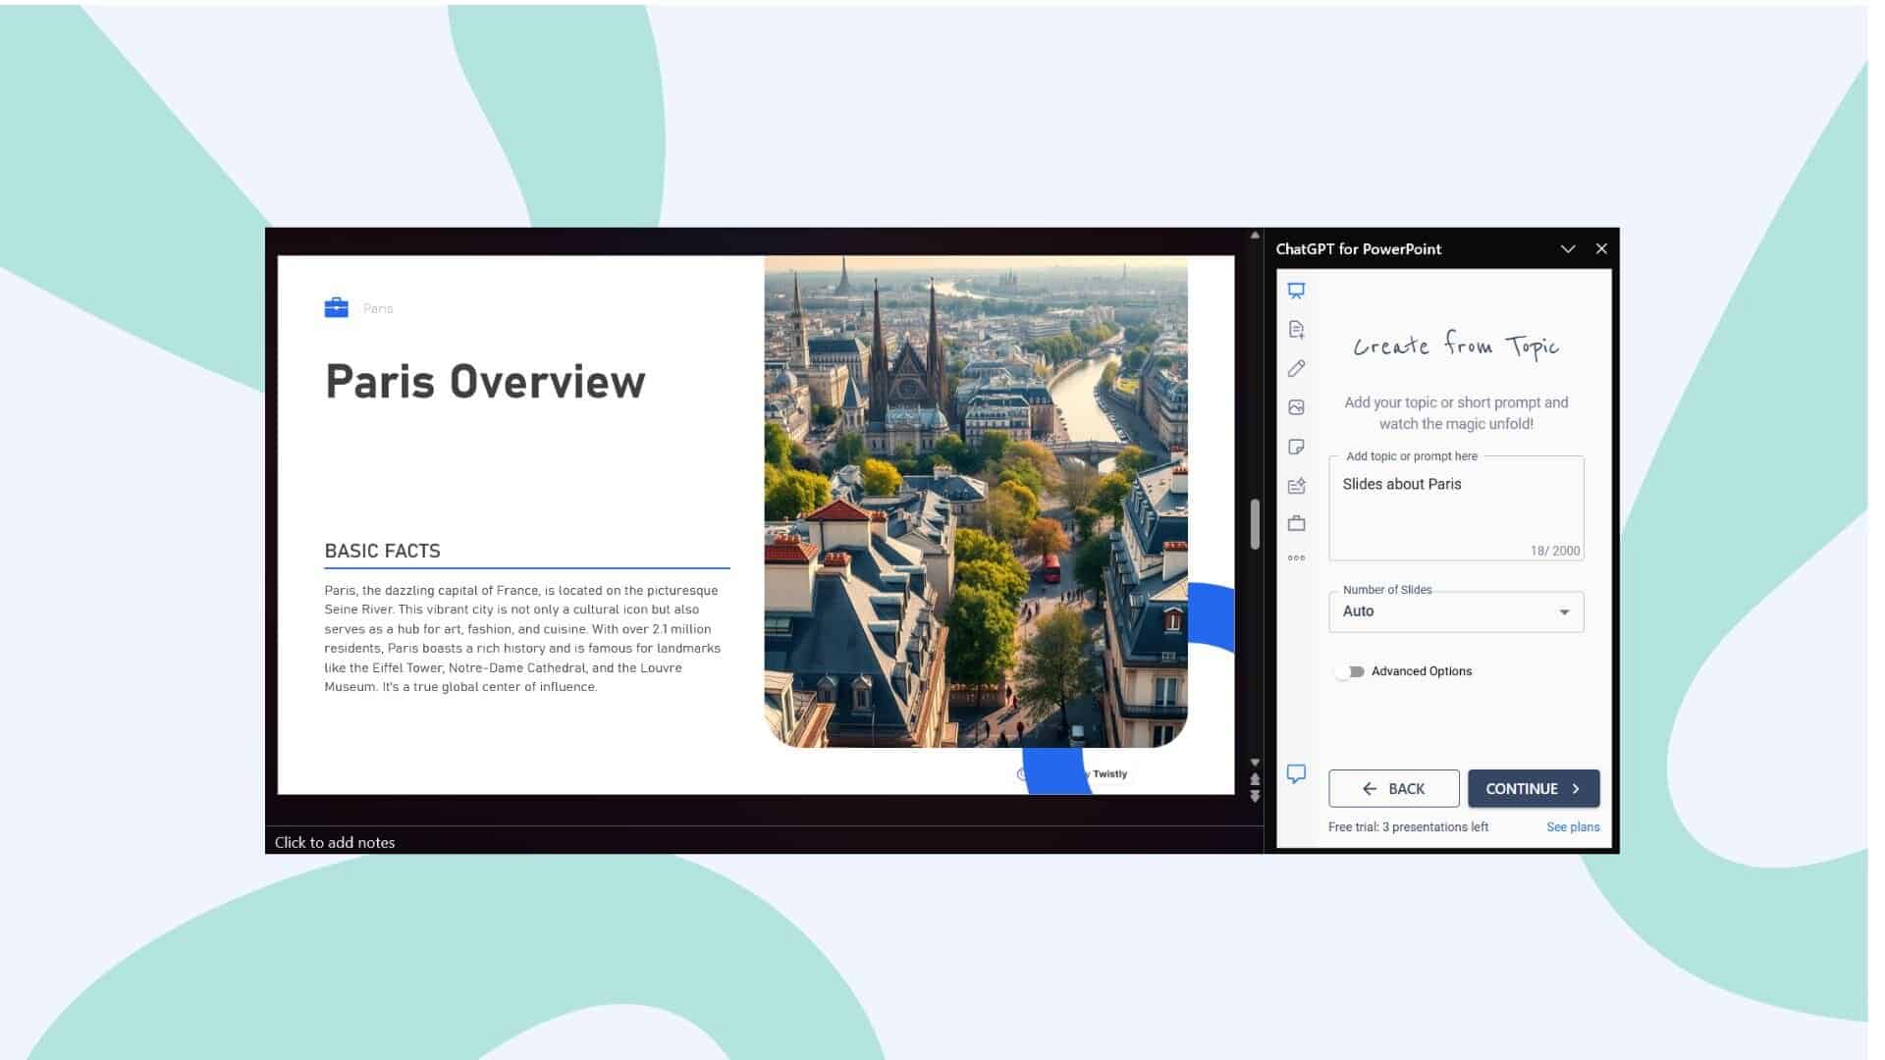Click the BACK button
Screen dimensions: 1885x1060
[x=1393, y=788]
